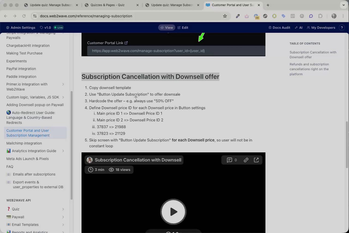Image resolution: width=349 pixels, height=233 pixels.
Task: Go to Experiments page
Action: (x=16, y=61)
